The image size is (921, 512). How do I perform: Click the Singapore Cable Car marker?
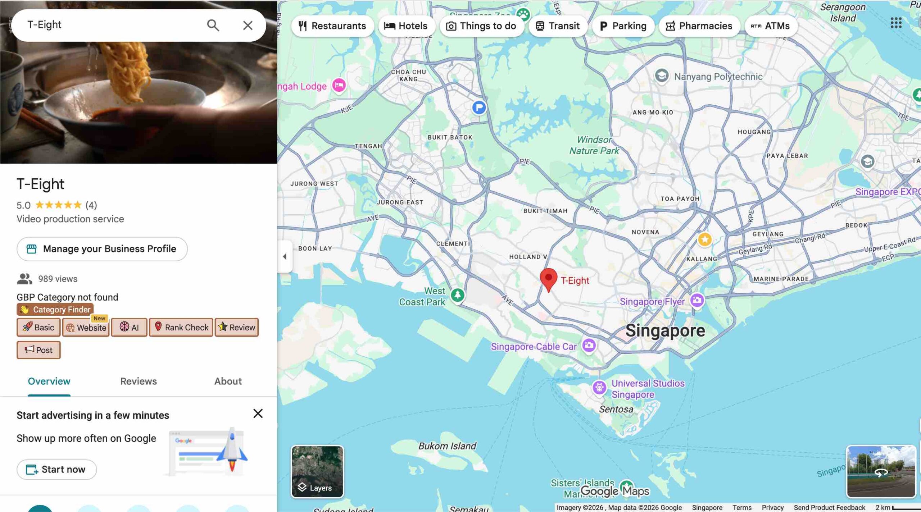tap(589, 346)
